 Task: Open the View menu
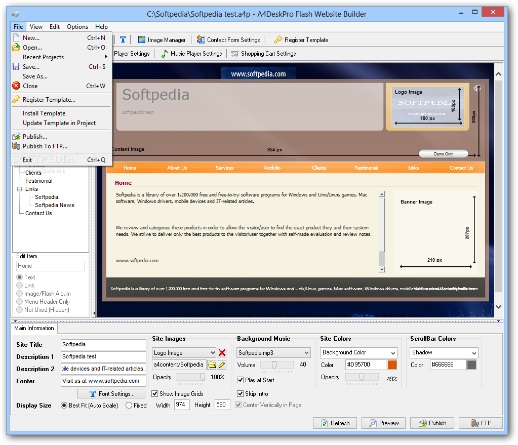pyautogui.click(x=36, y=27)
